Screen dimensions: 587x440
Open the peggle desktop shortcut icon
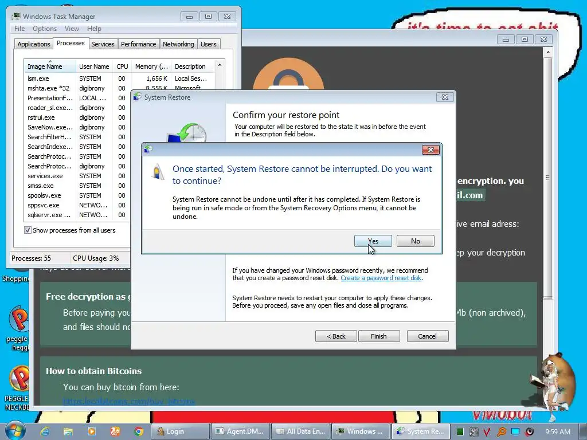point(18,327)
